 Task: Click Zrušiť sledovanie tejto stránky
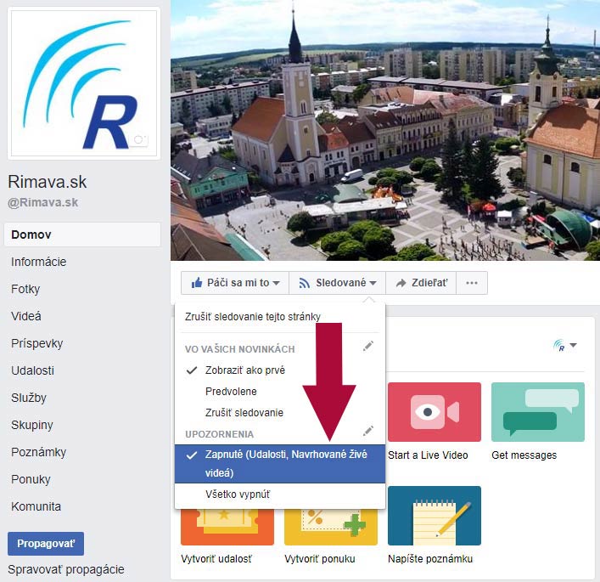tap(252, 317)
